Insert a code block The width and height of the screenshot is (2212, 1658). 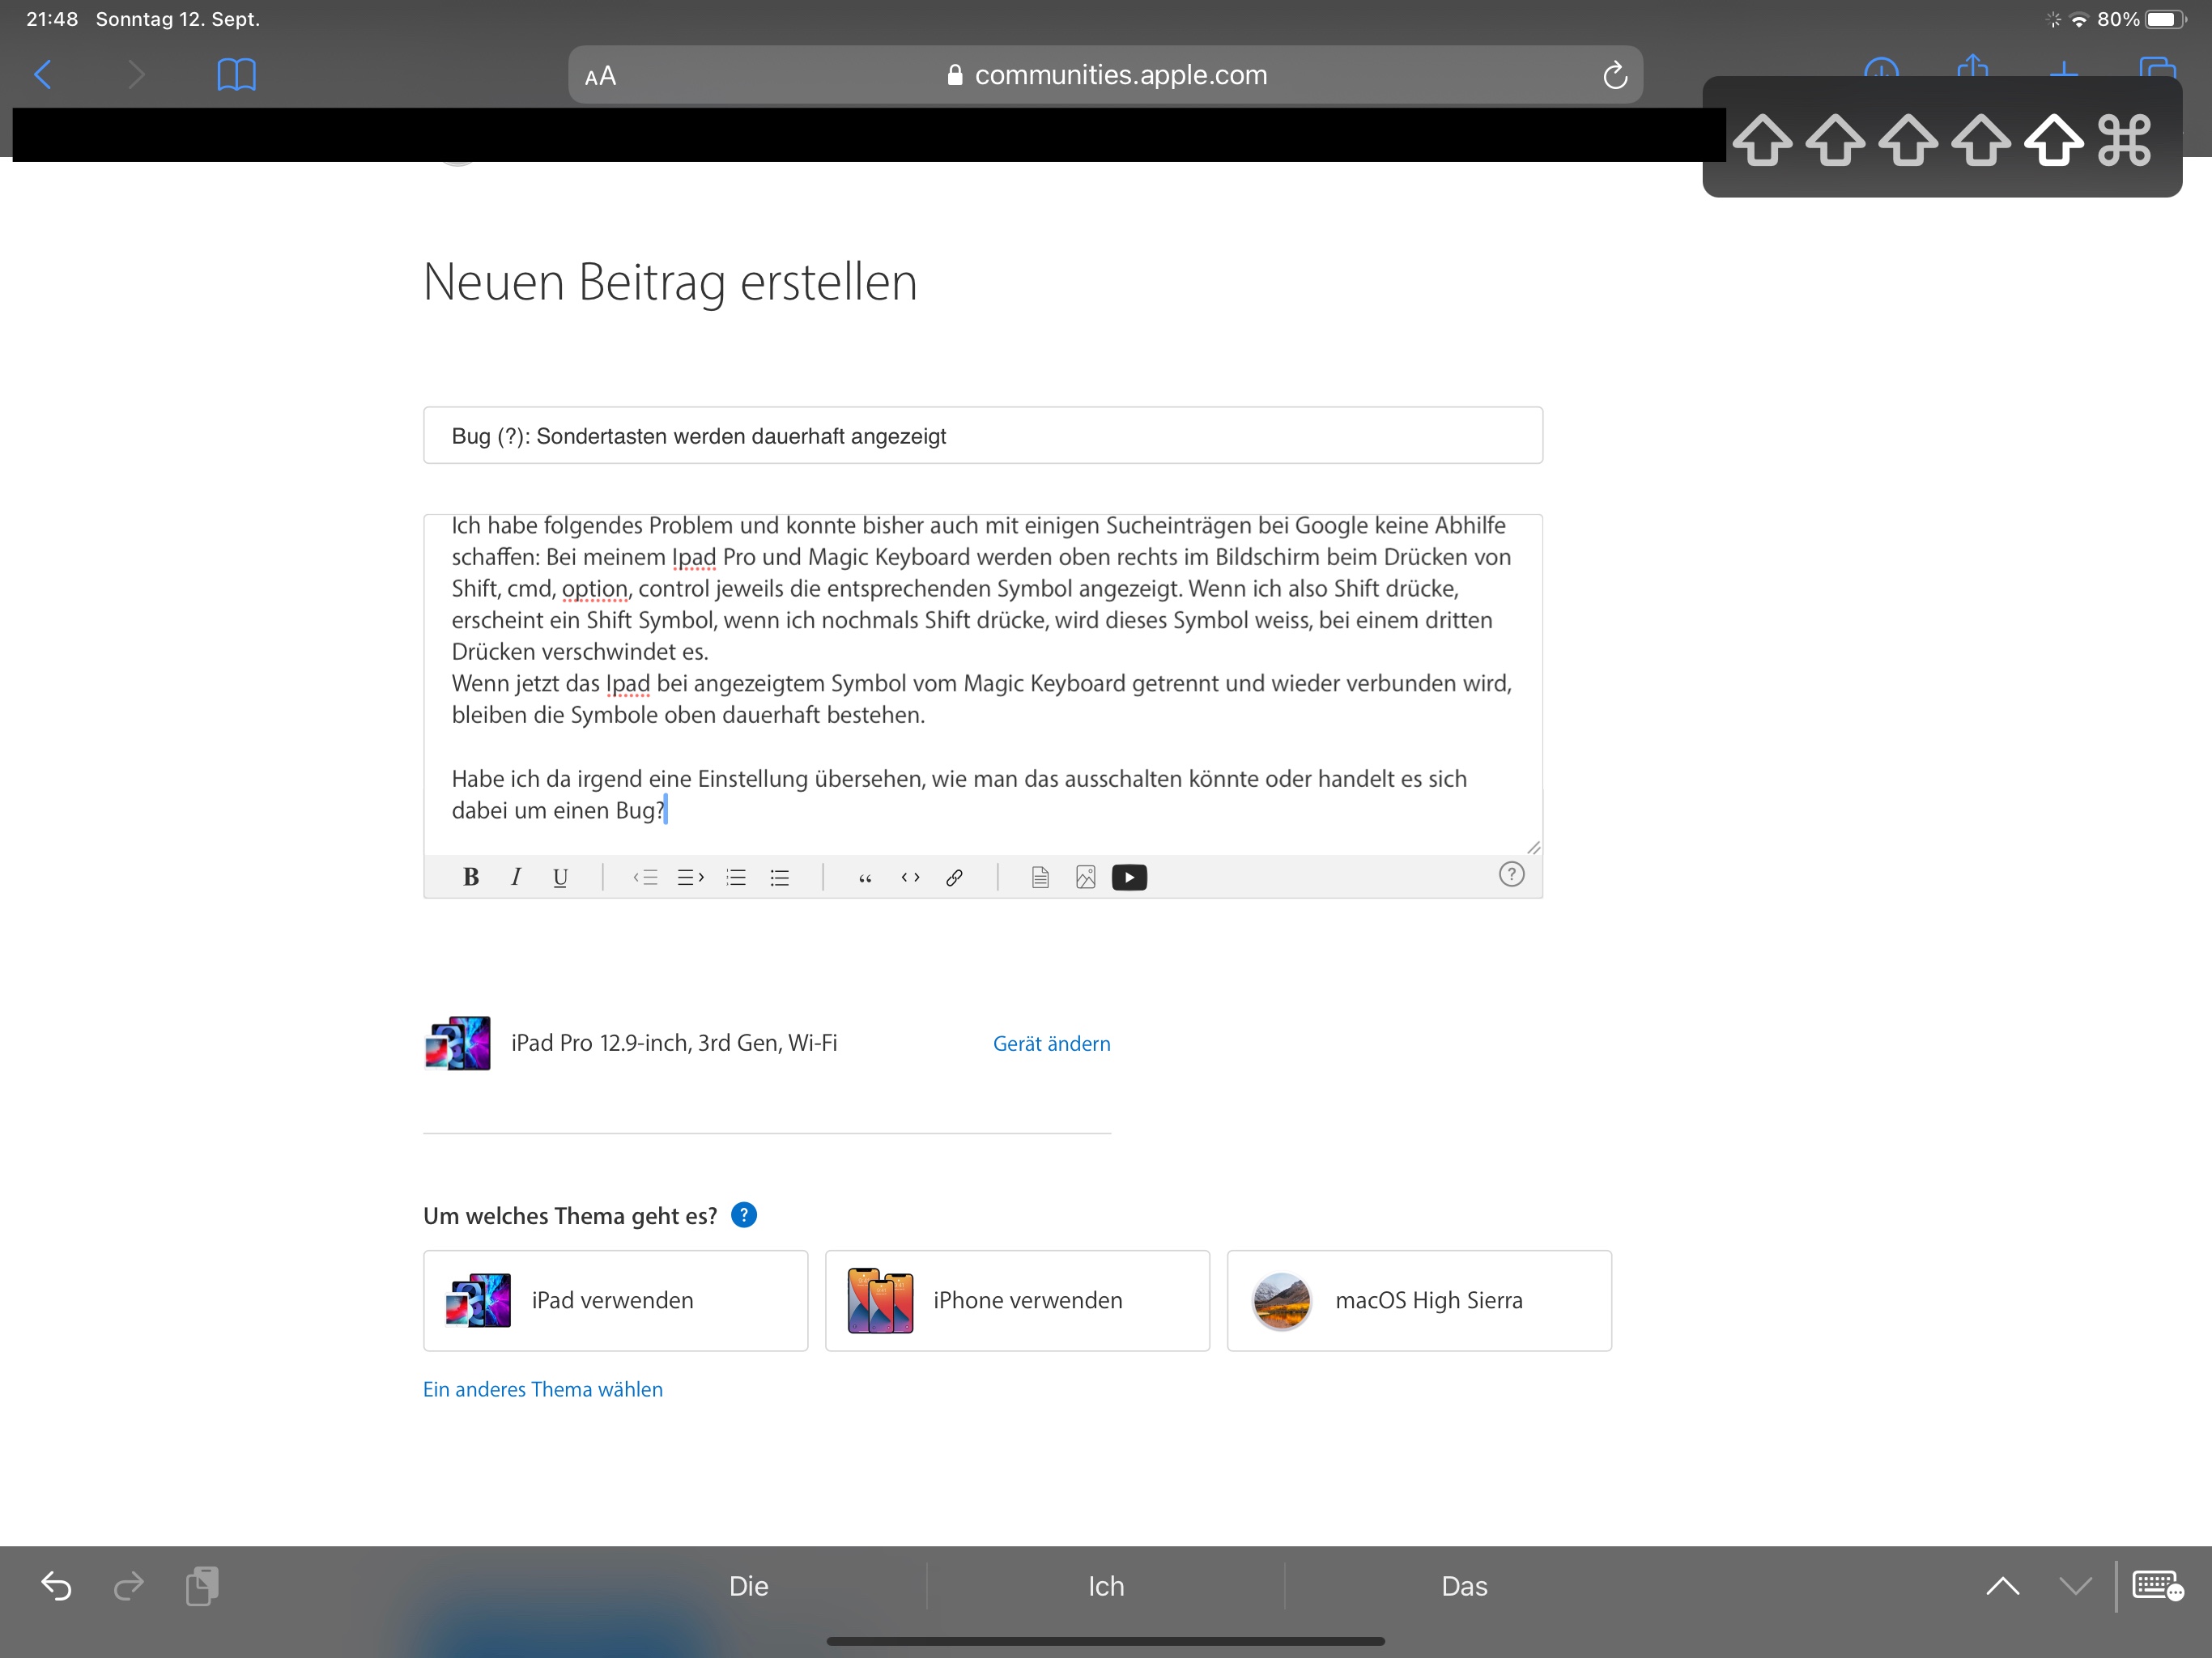click(910, 877)
